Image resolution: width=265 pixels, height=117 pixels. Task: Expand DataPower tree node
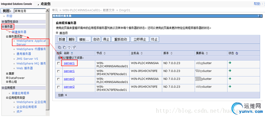[x=7, y=78]
